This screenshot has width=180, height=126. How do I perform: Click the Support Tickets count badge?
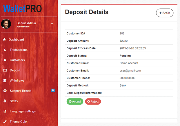coord(53,90)
